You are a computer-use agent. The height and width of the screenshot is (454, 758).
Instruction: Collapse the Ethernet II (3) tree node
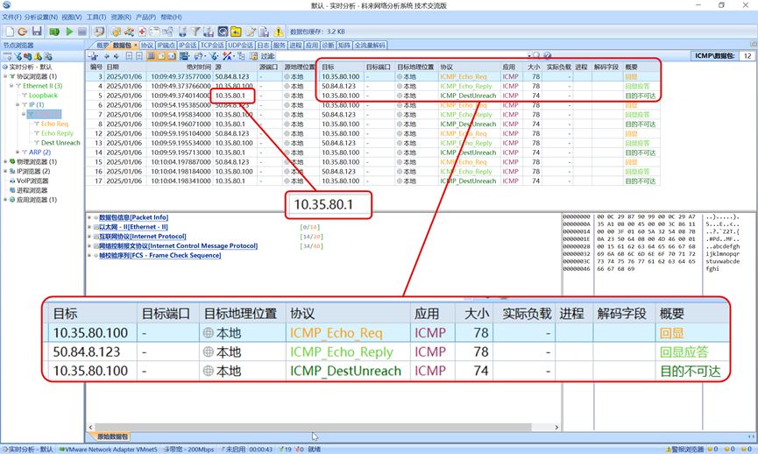(11, 86)
